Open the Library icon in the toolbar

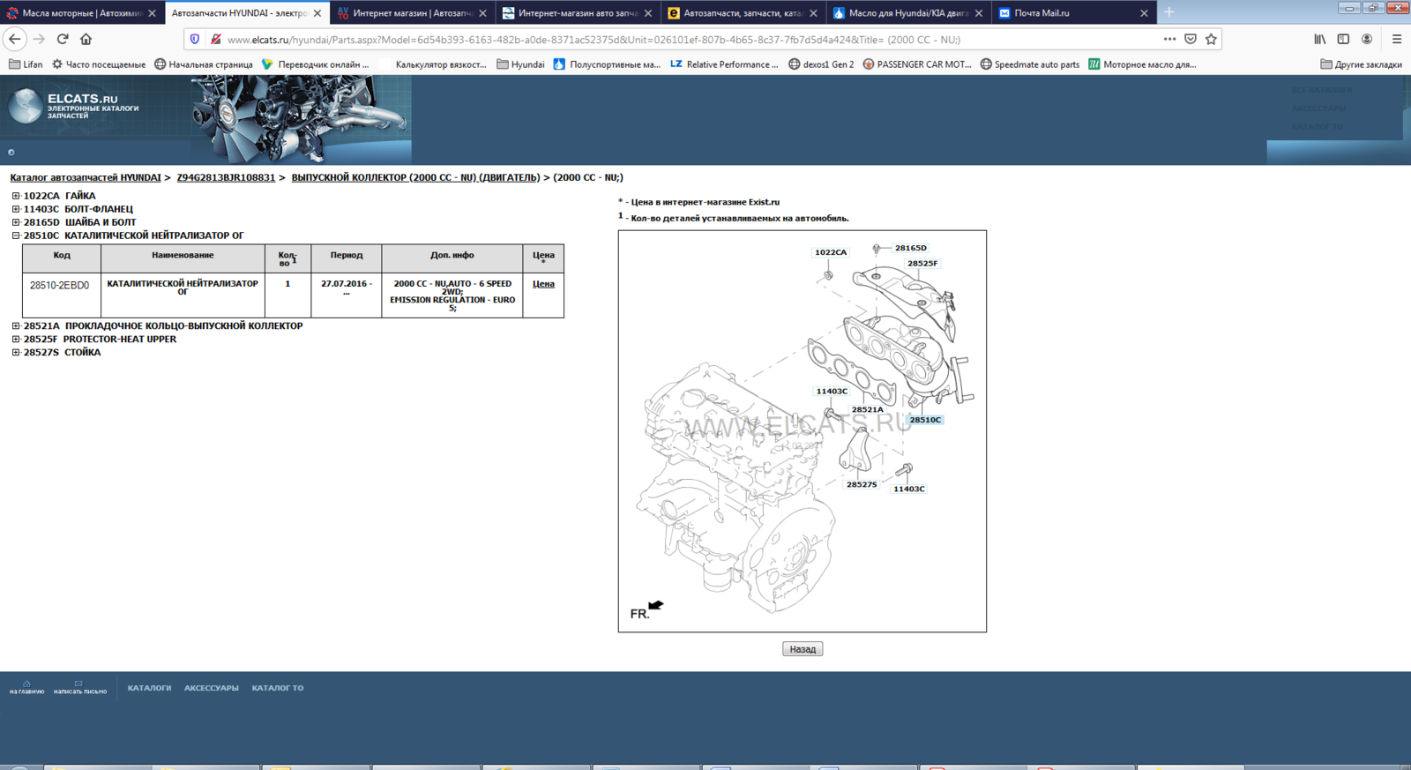point(1320,39)
